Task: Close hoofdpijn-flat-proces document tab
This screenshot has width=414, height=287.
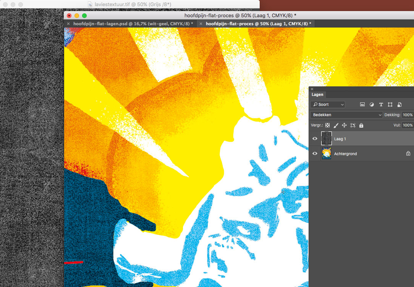Action: click(x=201, y=24)
